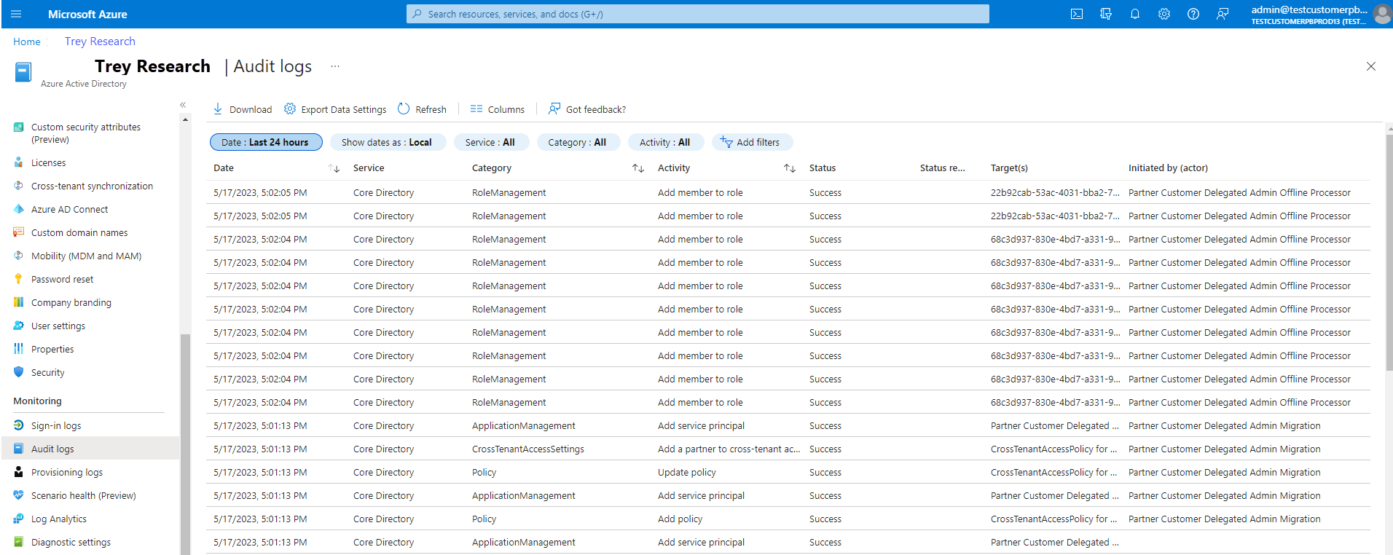The height and width of the screenshot is (555, 1393).
Task: Click the Sign-in logs icon
Action: tap(19, 425)
